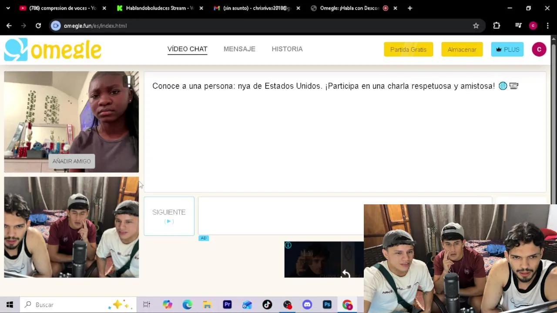Report stranger with the exclamation icon
This screenshot has width=557, height=313.
point(129,81)
